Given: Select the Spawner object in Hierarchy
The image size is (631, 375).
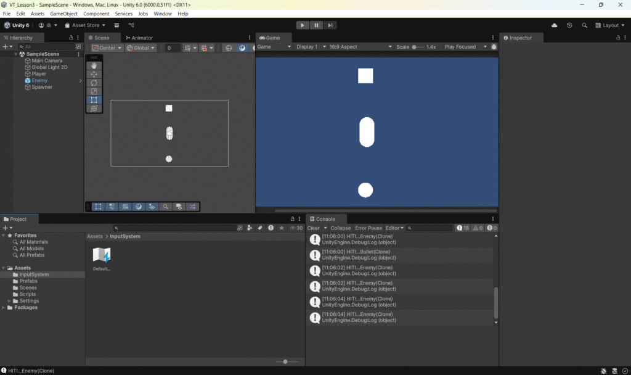Looking at the screenshot, I should click(42, 87).
